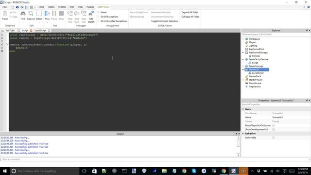The image size is (311, 175).
Task: Select StarterPack in Explorer
Action: [255, 76]
